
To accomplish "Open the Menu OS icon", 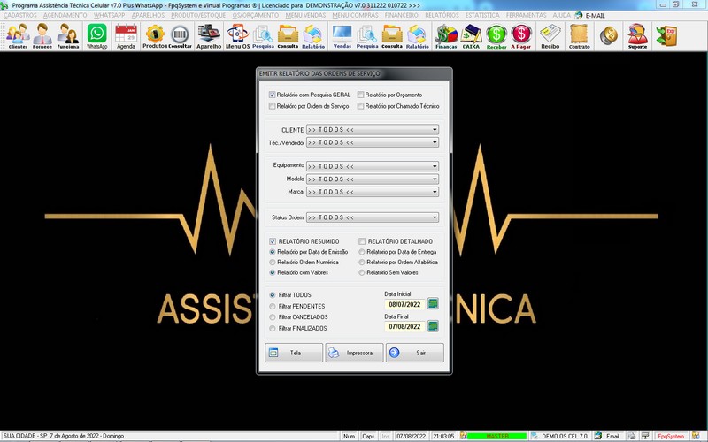I will coord(237,36).
